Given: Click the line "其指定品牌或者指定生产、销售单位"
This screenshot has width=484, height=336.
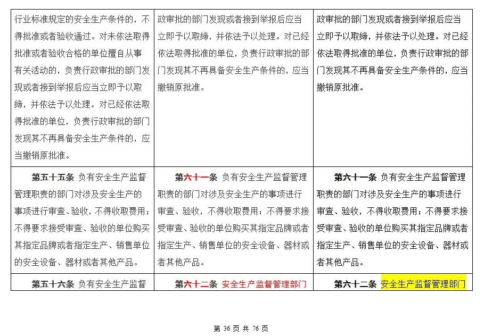Looking at the screenshot, I should 82,245.
